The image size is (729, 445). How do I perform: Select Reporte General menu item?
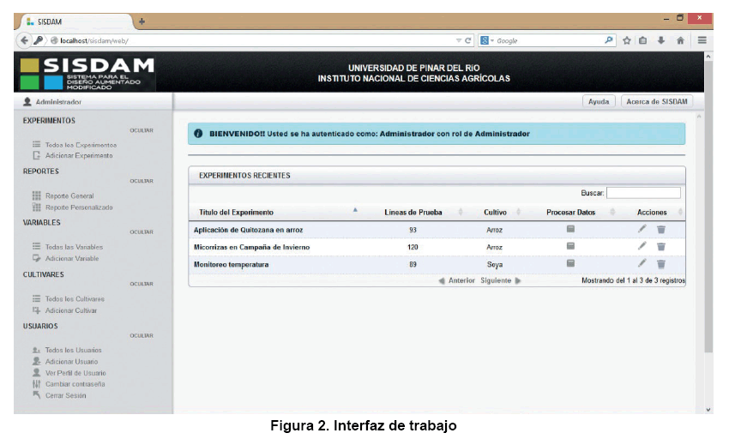pyautogui.click(x=69, y=196)
